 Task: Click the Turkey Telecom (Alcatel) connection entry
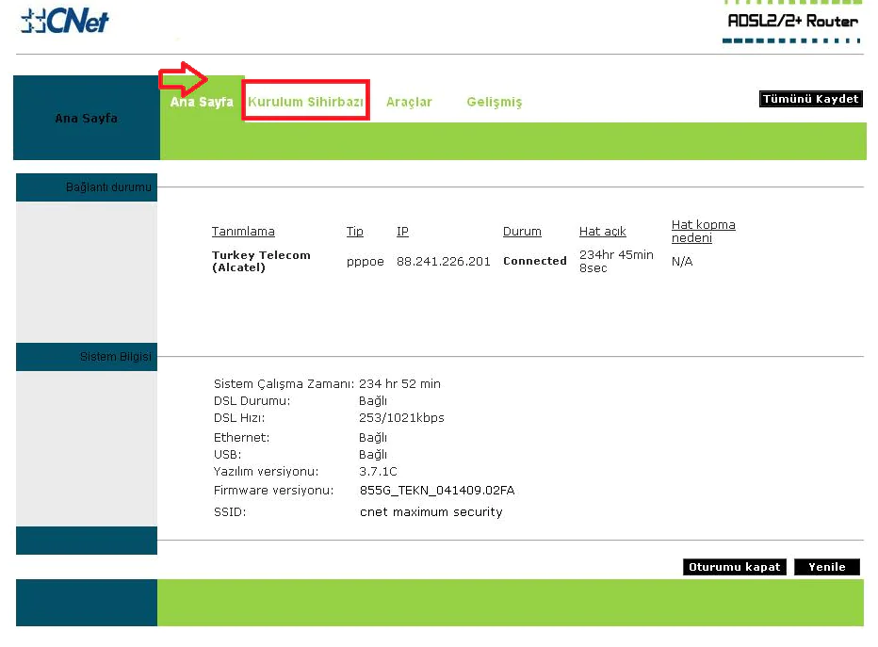(x=261, y=262)
